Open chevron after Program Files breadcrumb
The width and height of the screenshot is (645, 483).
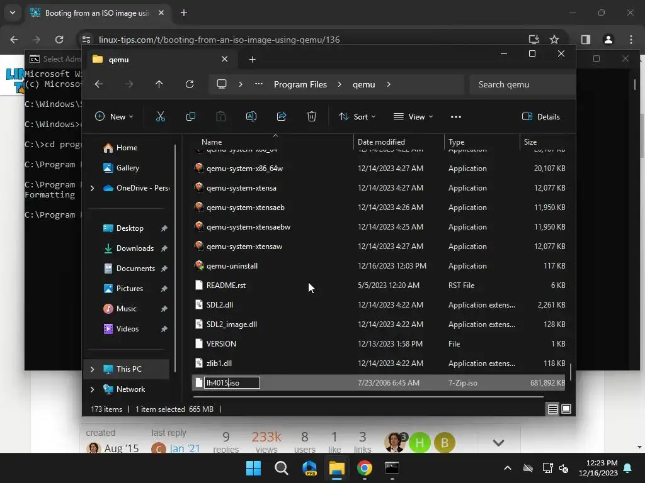pyautogui.click(x=340, y=84)
